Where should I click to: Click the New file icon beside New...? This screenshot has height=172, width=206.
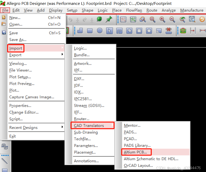pyautogui.click(x=4, y=17)
